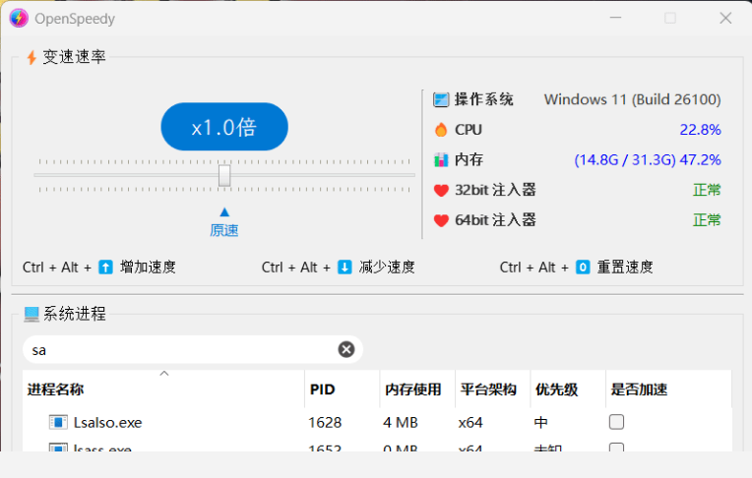This screenshot has width=752, height=478.
Task: Click the down-arrow icon for 减少速度
Action: (345, 267)
